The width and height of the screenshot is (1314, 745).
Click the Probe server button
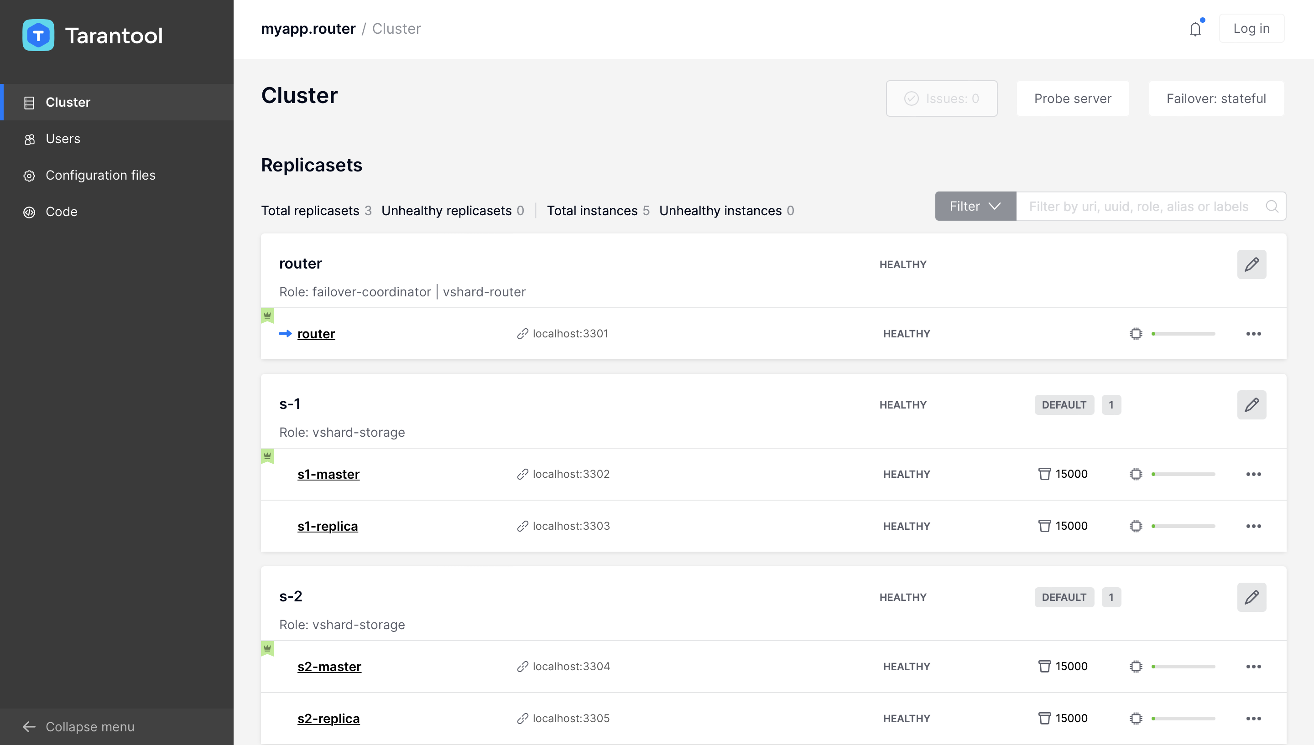[x=1072, y=98]
